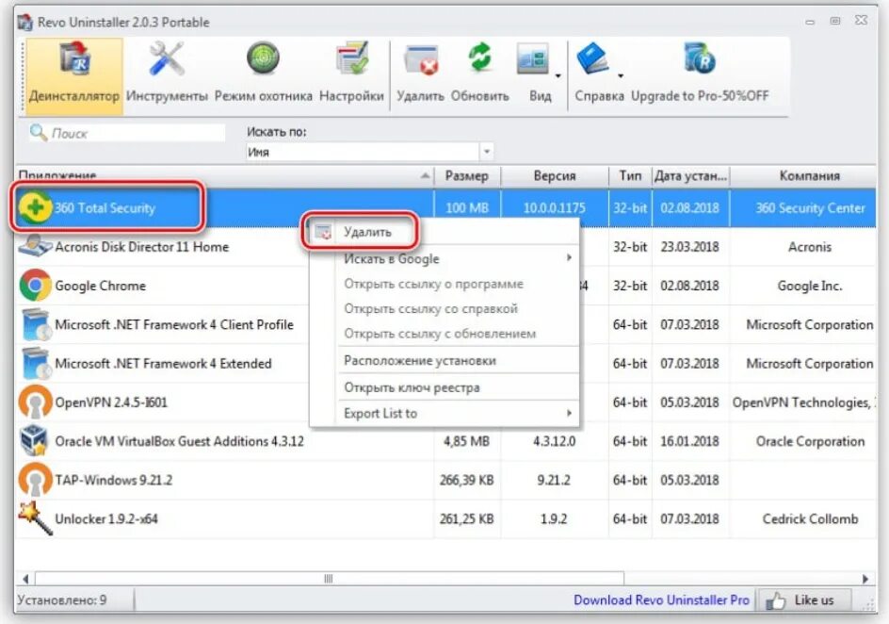Expand the Искать в Google arrow
Image resolution: width=889 pixels, height=624 pixels.
[x=569, y=258]
